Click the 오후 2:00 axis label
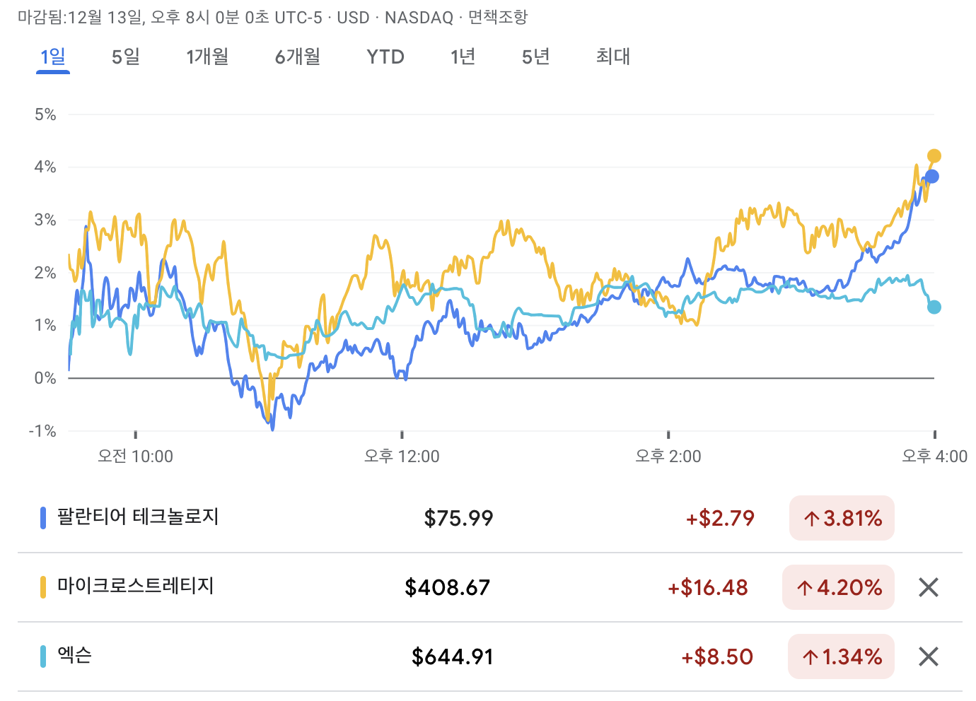The height and width of the screenshot is (701, 976). 668,456
